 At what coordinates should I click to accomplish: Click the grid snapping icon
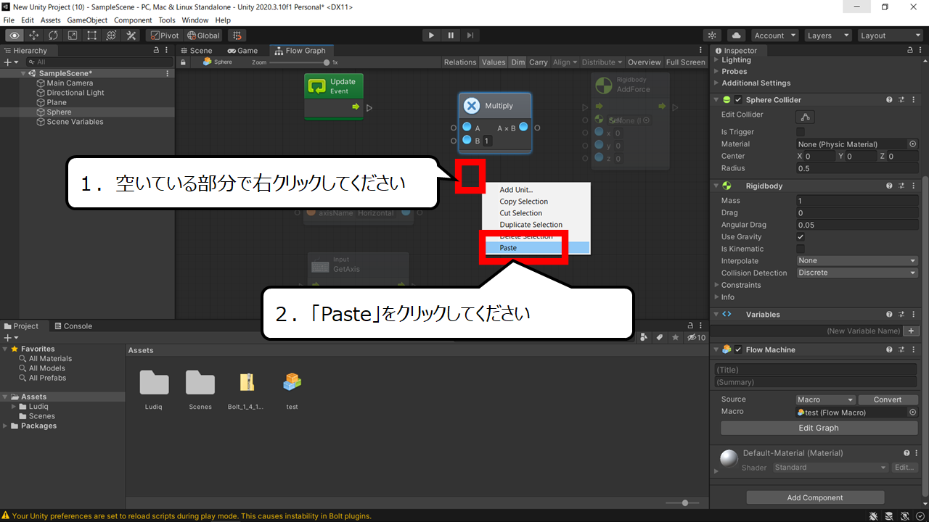point(237,36)
